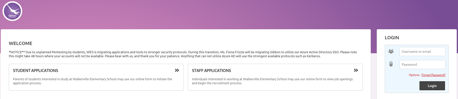458x99 pixels.
Task: Click the student applications description about parents
Action: tap(92, 81)
